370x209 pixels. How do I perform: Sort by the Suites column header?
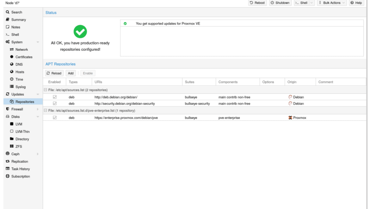(x=199, y=82)
